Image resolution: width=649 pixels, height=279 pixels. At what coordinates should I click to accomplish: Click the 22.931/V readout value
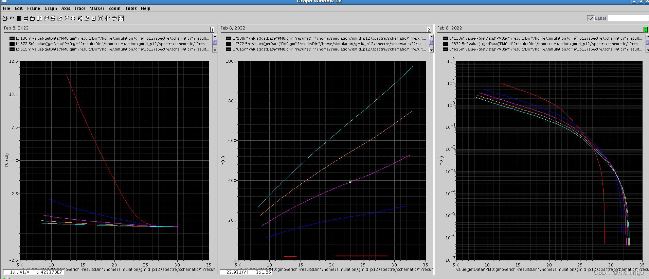click(x=236, y=272)
